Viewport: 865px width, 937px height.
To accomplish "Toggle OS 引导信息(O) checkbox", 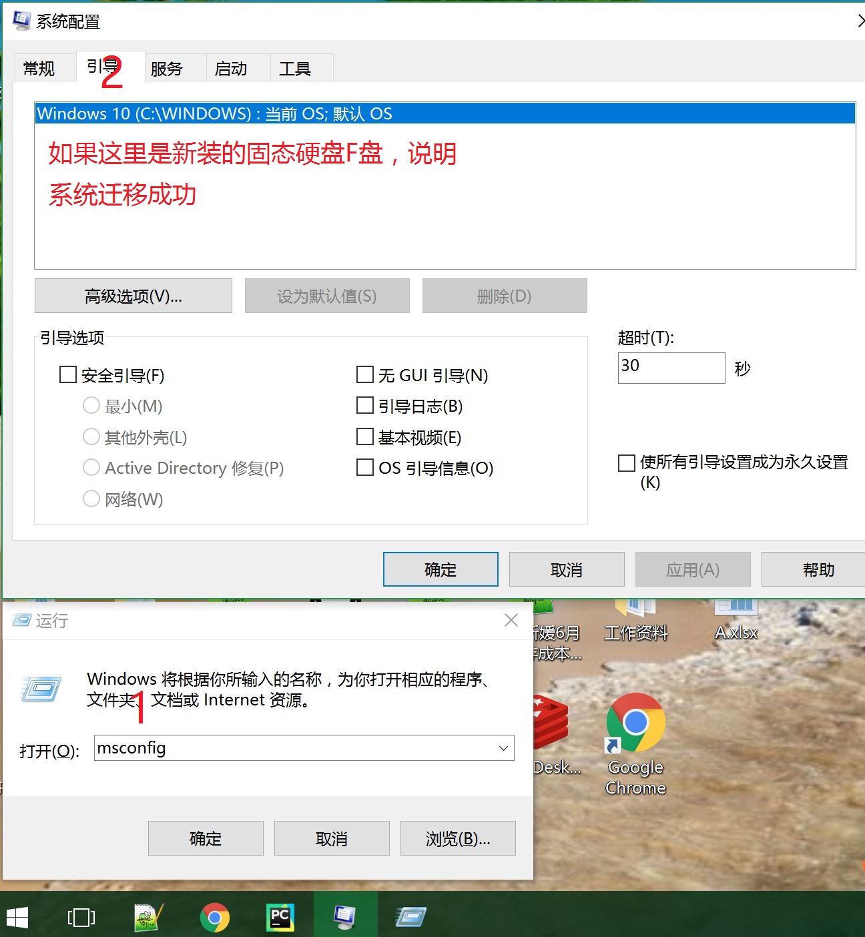I will pyautogui.click(x=364, y=467).
